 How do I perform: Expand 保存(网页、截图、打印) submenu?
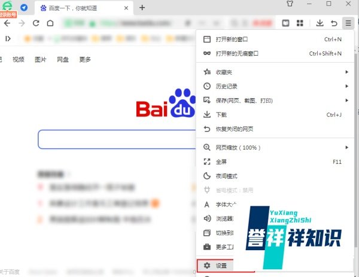pyautogui.click(x=275, y=101)
